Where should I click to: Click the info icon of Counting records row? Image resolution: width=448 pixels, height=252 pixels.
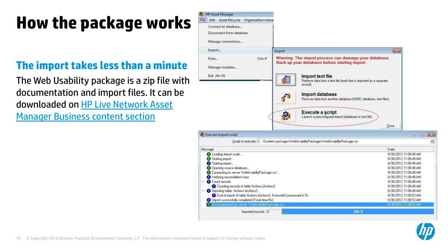(x=213, y=186)
